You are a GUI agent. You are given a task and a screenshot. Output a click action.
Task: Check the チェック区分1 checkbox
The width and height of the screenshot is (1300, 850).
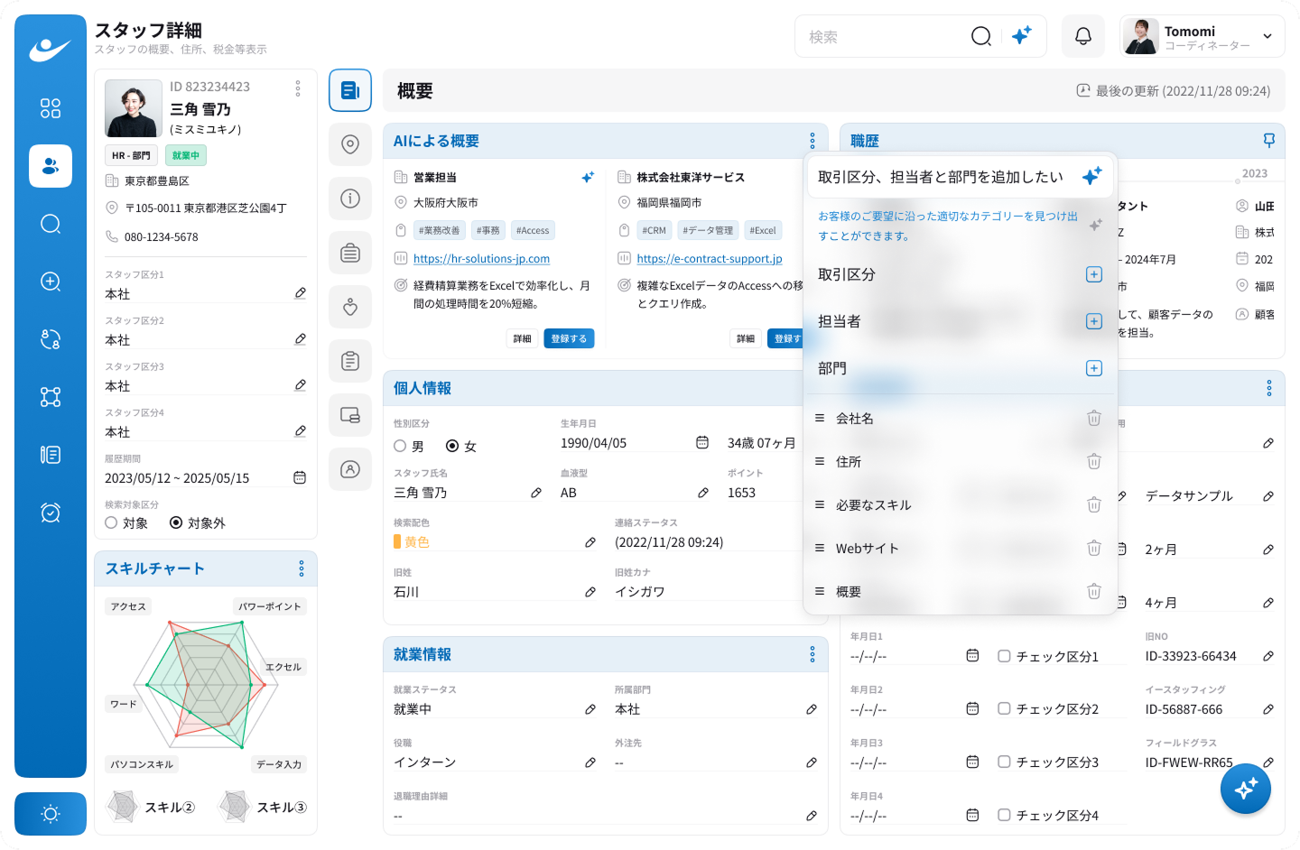tap(1004, 656)
